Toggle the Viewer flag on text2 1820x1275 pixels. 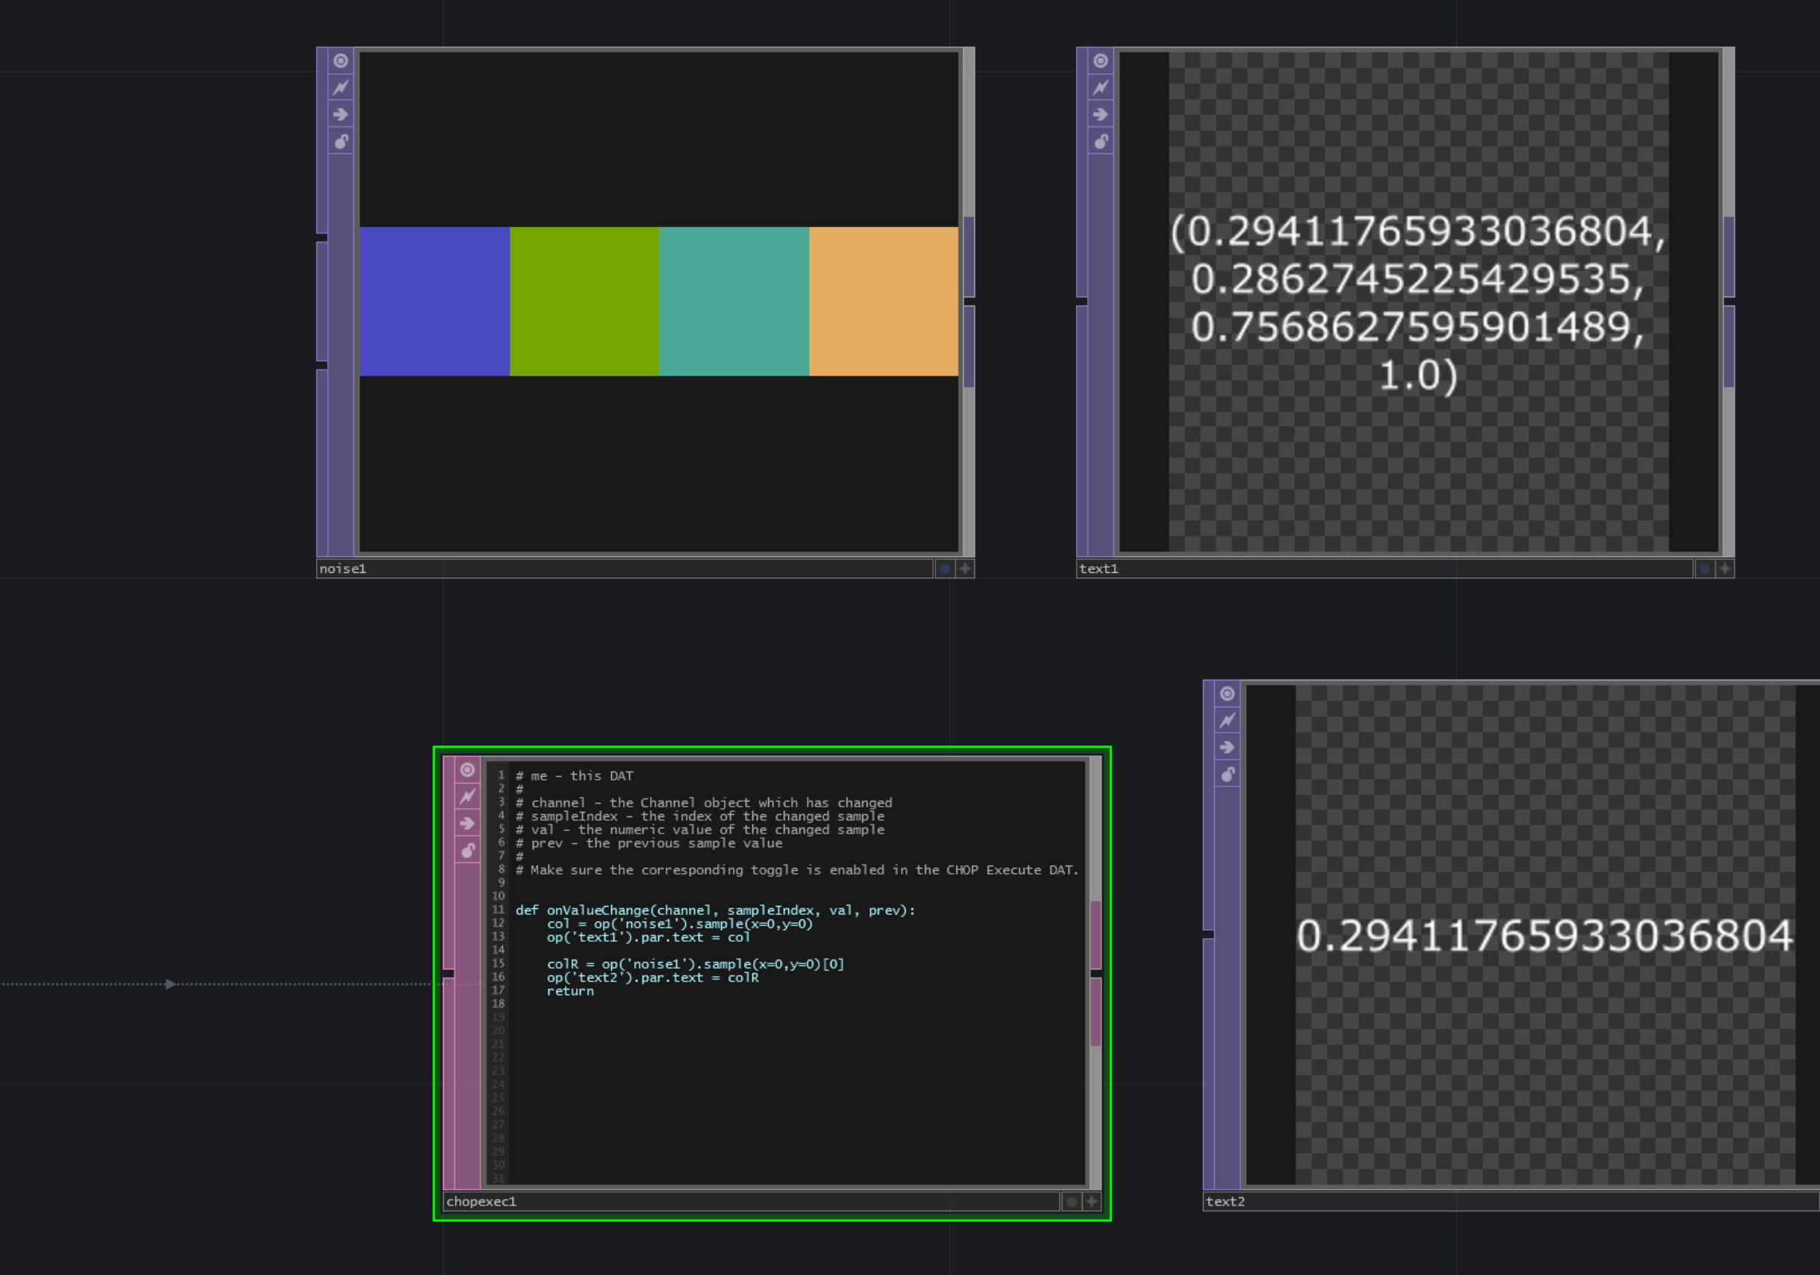click(x=1227, y=693)
